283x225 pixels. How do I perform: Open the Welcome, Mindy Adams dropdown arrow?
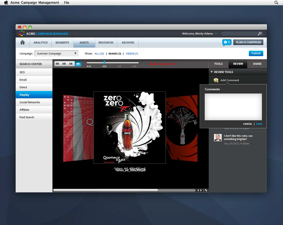tap(216, 33)
